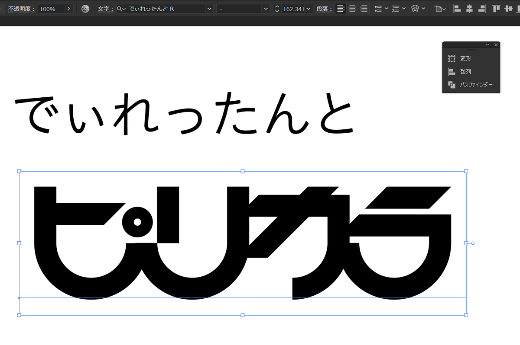Click the Make Envelope warp icon

415,9
